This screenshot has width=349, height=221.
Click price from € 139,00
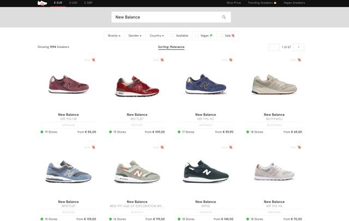point(86,219)
